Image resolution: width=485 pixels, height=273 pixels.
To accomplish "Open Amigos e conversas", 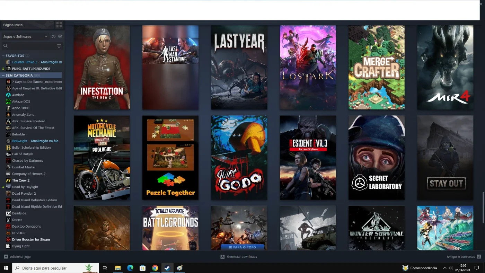I will (461, 257).
